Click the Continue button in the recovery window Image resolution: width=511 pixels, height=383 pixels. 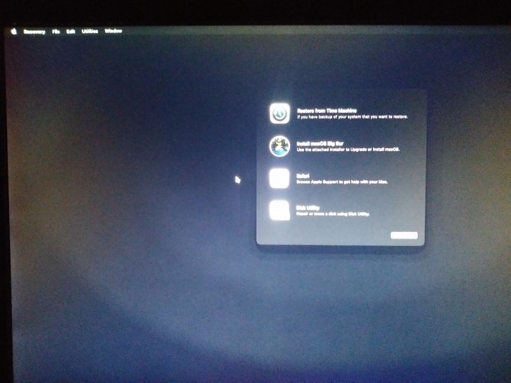point(404,235)
